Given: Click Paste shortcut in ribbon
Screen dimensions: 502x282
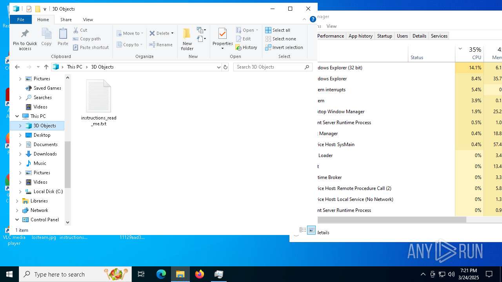Looking at the screenshot, I should 91,47.
